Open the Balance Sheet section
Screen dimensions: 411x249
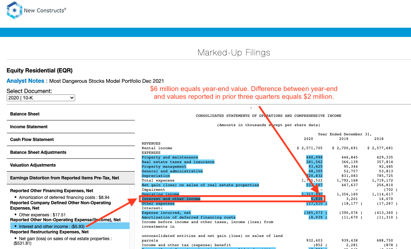pos(71,114)
